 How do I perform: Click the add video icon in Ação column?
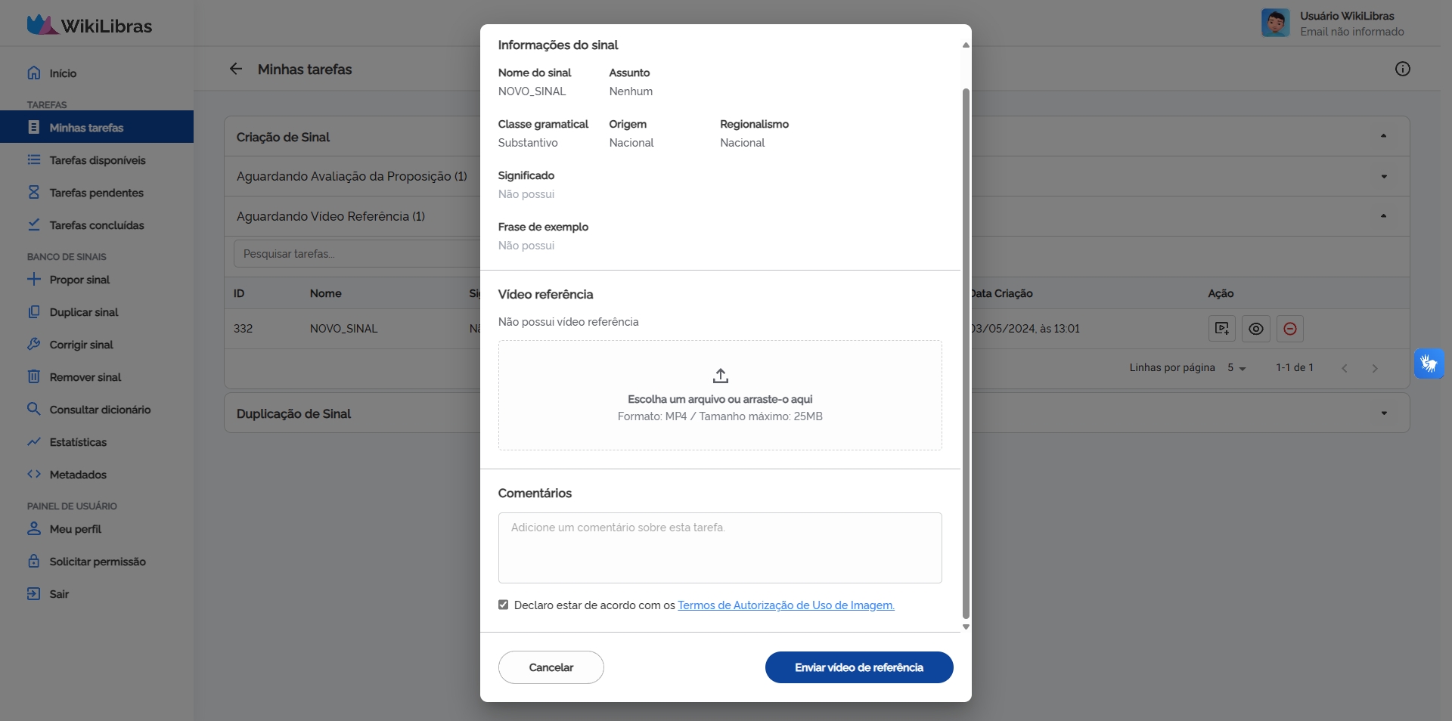point(1221,329)
